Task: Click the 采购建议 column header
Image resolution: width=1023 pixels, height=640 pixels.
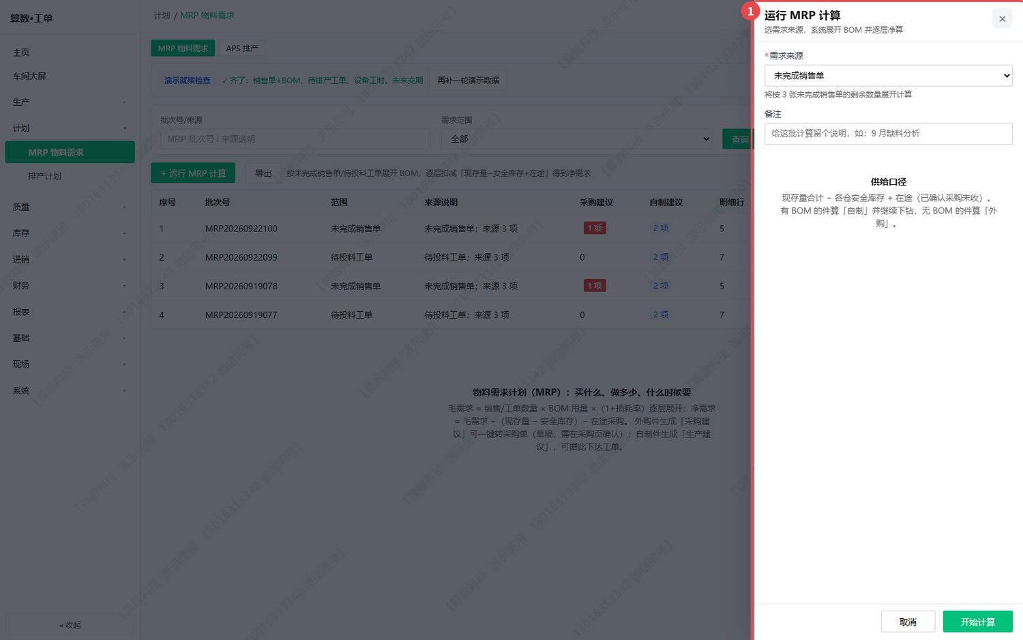Action: 597,203
